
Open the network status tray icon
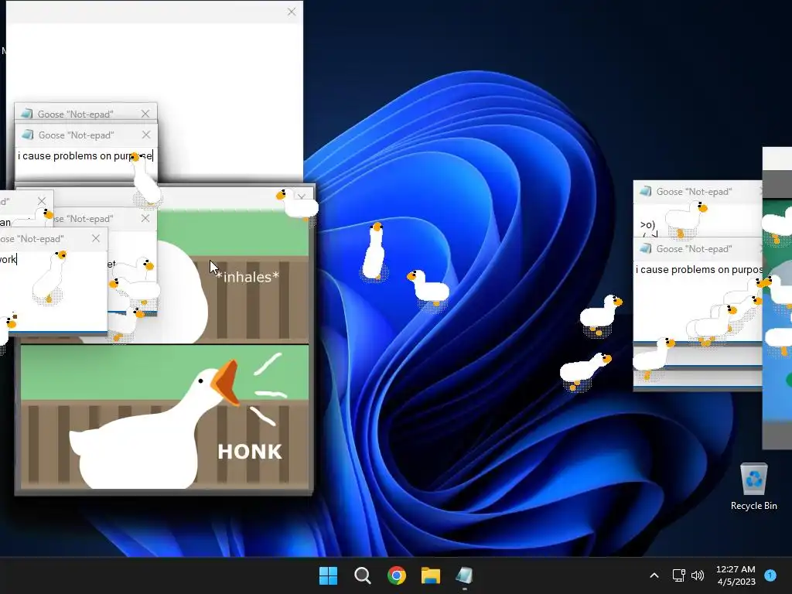678,575
